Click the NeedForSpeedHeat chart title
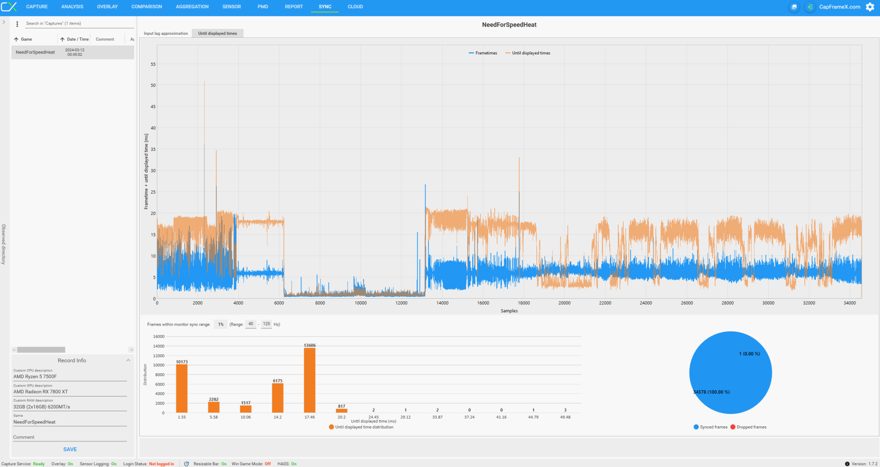880x467 pixels. pos(509,25)
